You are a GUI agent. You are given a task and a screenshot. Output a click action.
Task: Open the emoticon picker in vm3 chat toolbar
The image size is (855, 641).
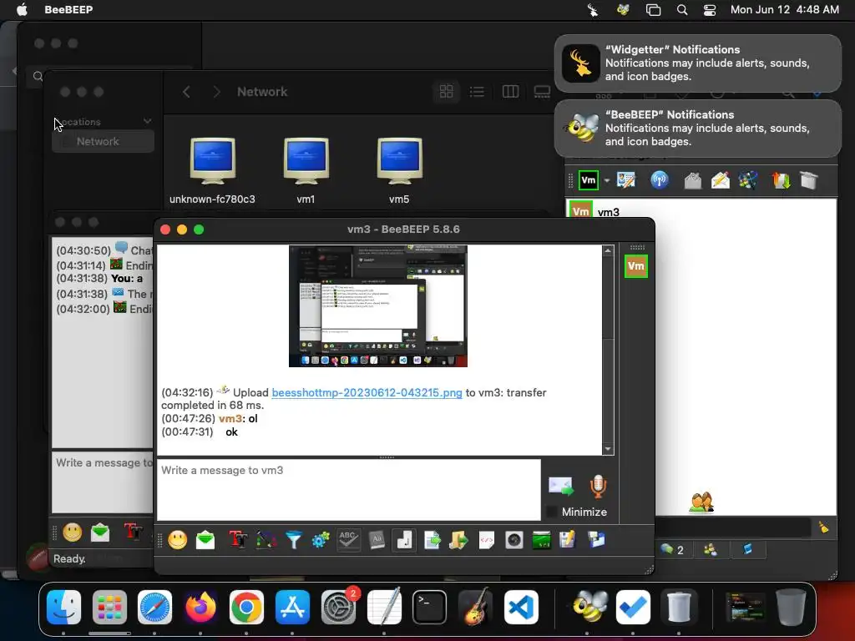[x=177, y=540]
